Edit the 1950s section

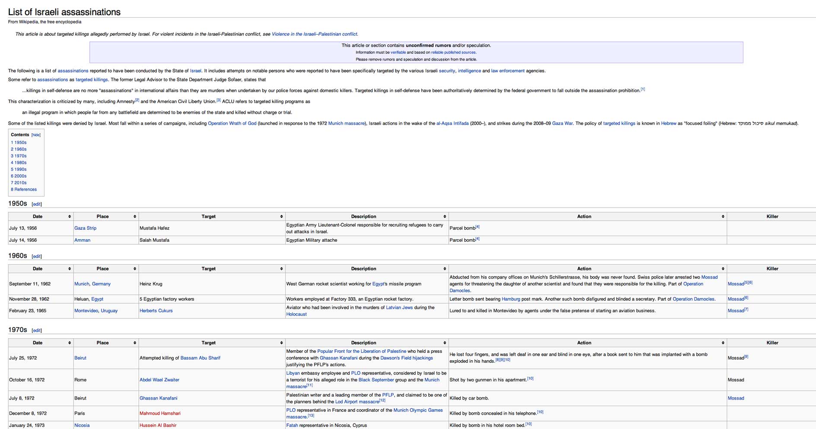[x=37, y=204]
